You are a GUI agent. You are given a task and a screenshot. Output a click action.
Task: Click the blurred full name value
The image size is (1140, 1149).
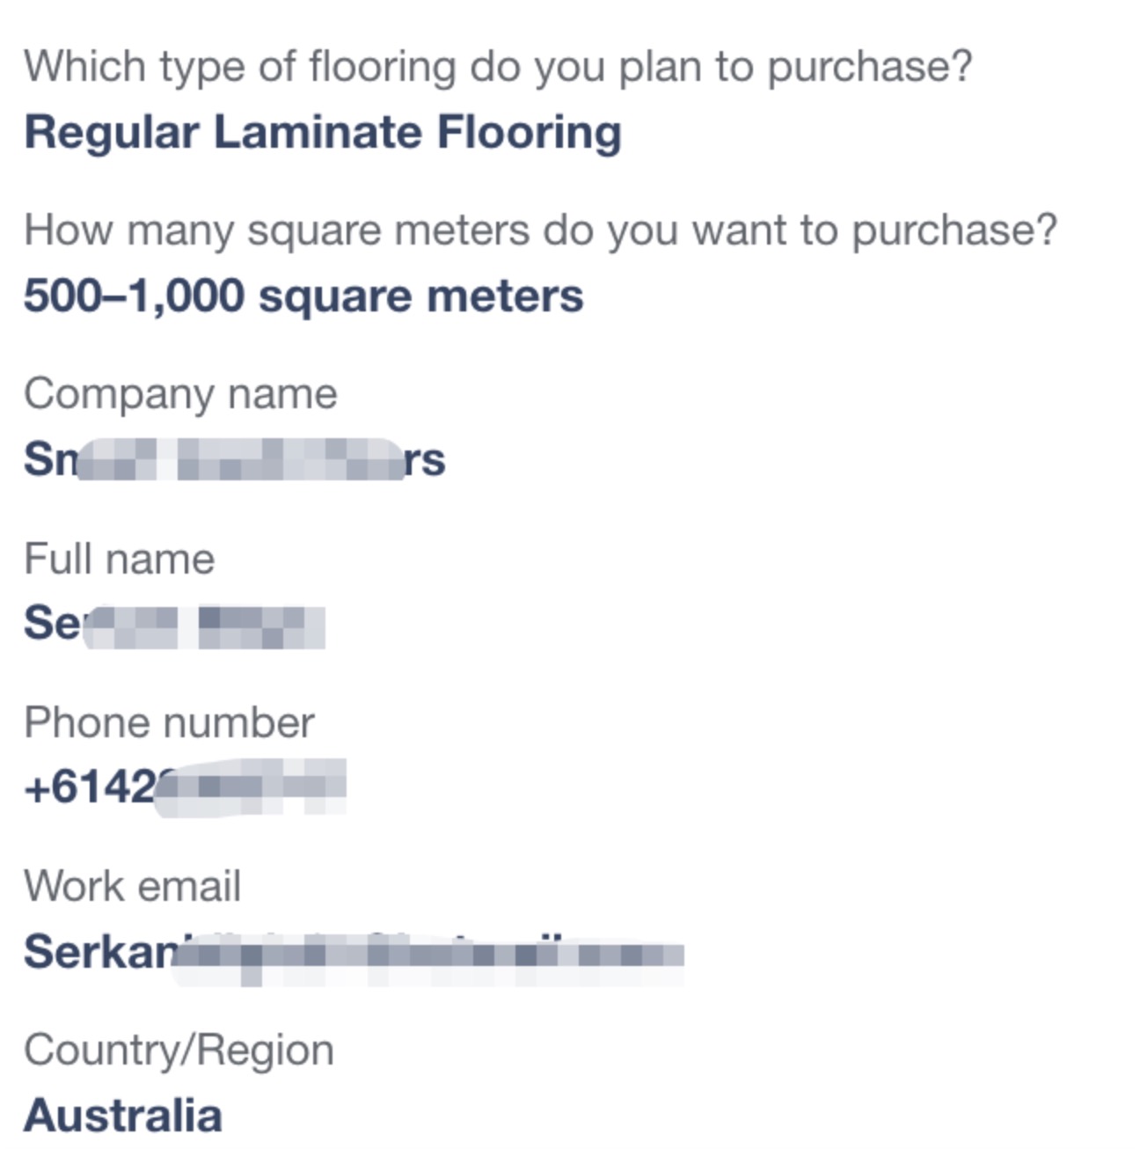click(x=174, y=624)
